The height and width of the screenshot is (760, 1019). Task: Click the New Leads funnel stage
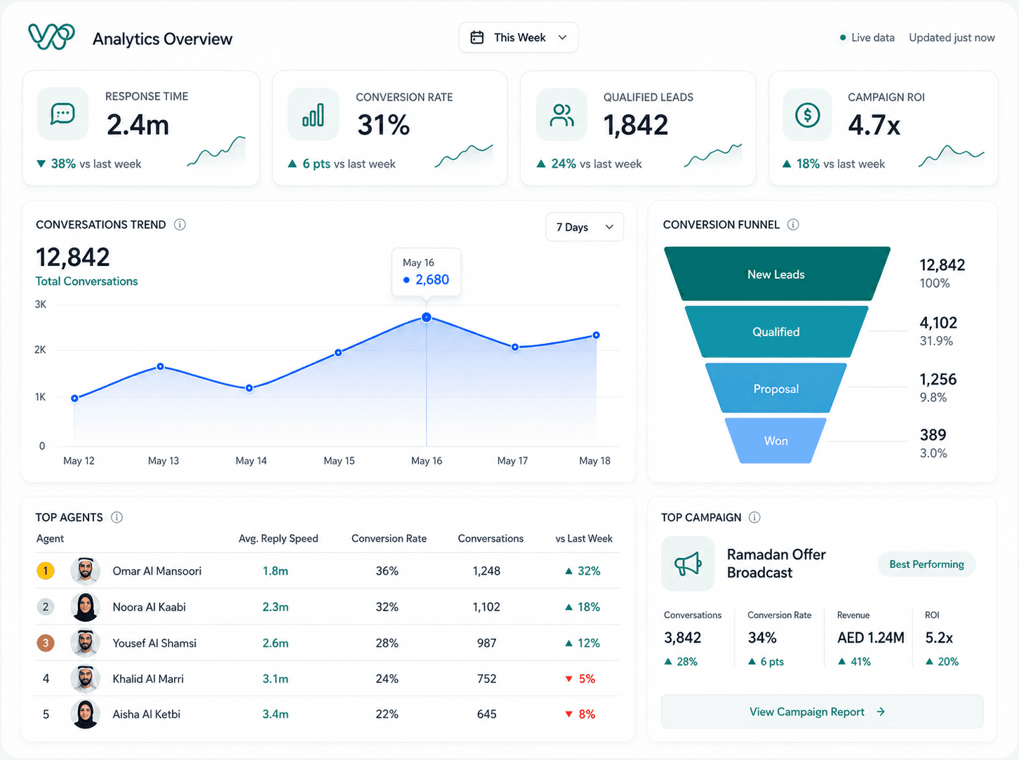776,274
